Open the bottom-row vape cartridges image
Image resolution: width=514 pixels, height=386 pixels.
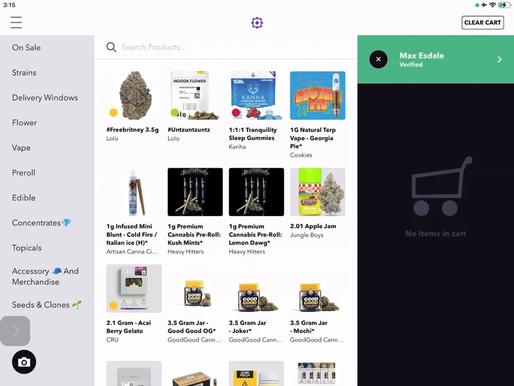pyautogui.click(x=317, y=374)
